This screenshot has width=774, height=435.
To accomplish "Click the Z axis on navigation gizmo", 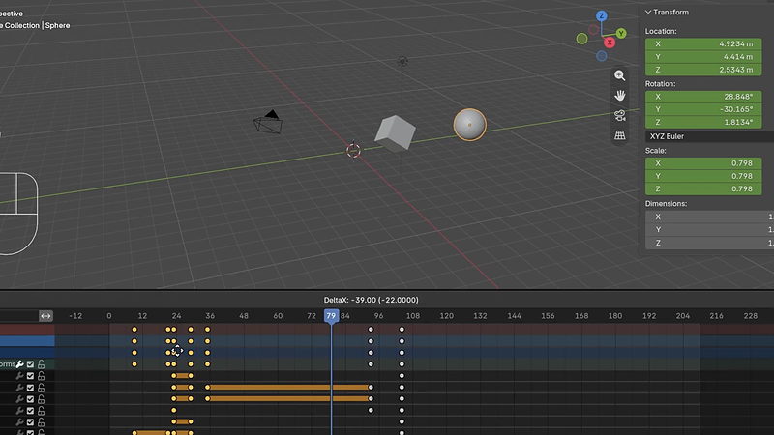I will (x=601, y=15).
